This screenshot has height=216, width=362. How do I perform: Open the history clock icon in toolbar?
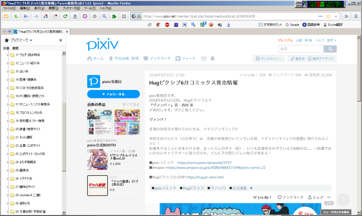(85, 16)
